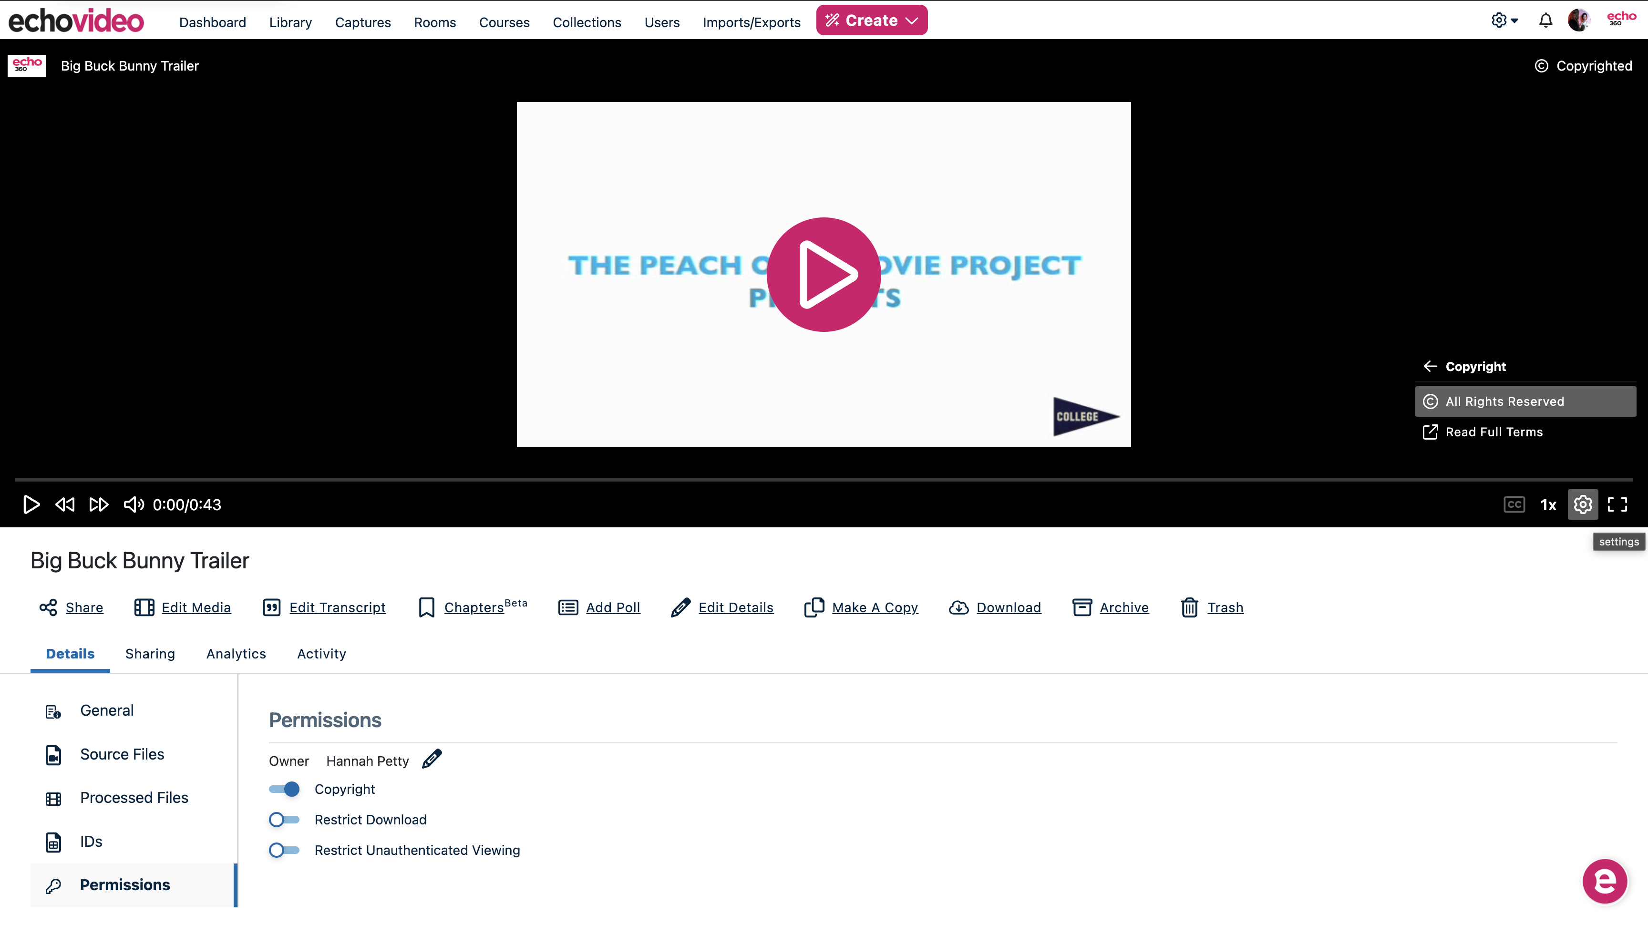Click the echo360 logo in top right
The image size is (1648, 925).
pos(1621,19)
